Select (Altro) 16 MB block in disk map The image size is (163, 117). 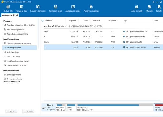tap(71, 107)
